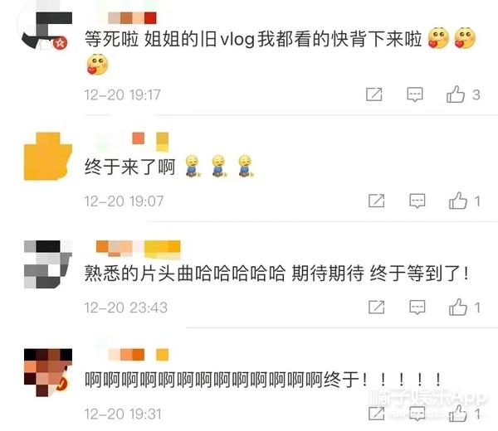Like the comment posted 12-20 23:43

pyautogui.click(x=457, y=307)
